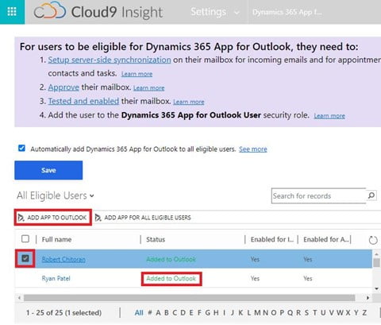The width and height of the screenshot is (381, 325).
Task: Sort by Enabled for A... column header
Action: (x=326, y=239)
